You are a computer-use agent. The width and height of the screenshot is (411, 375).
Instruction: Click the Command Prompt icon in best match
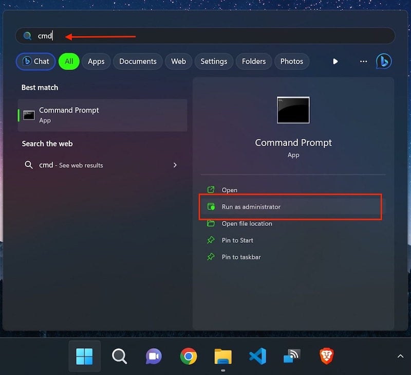coord(29,115)
